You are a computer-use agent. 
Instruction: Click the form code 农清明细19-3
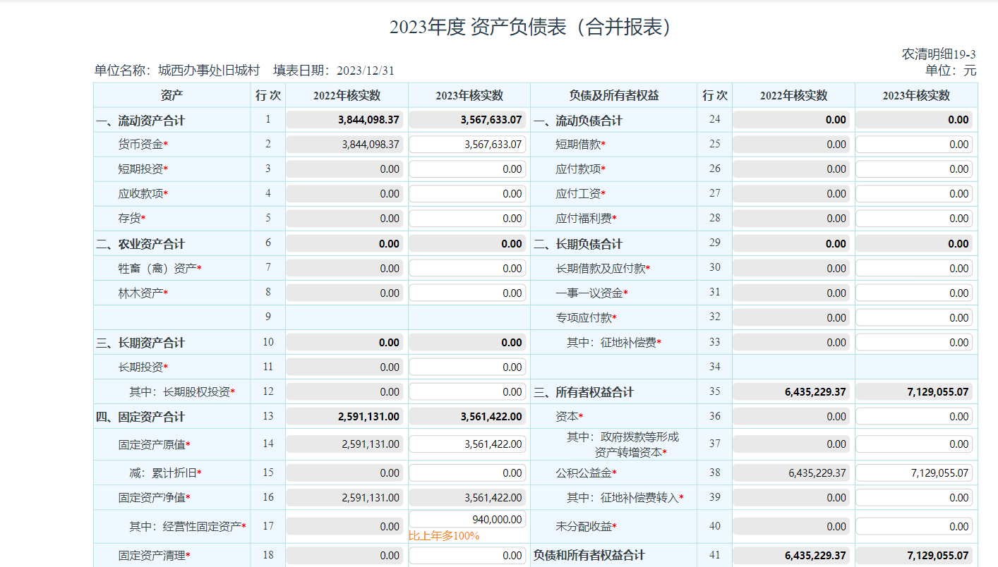(x=939, y=55)
